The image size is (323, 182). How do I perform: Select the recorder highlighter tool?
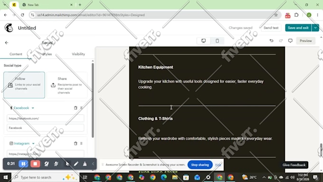point(85,164)
